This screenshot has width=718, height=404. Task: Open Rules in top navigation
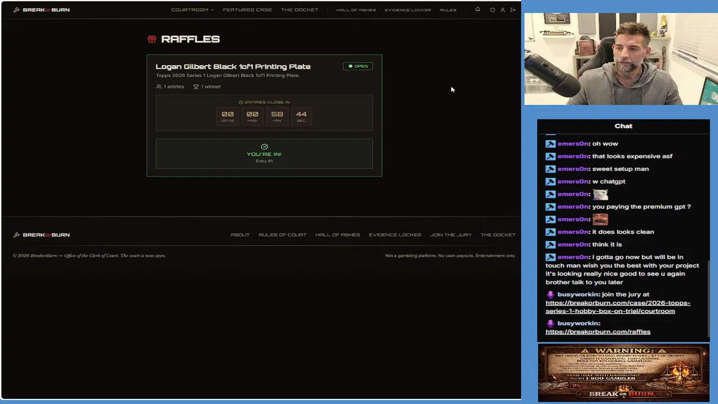coord(448,10)
